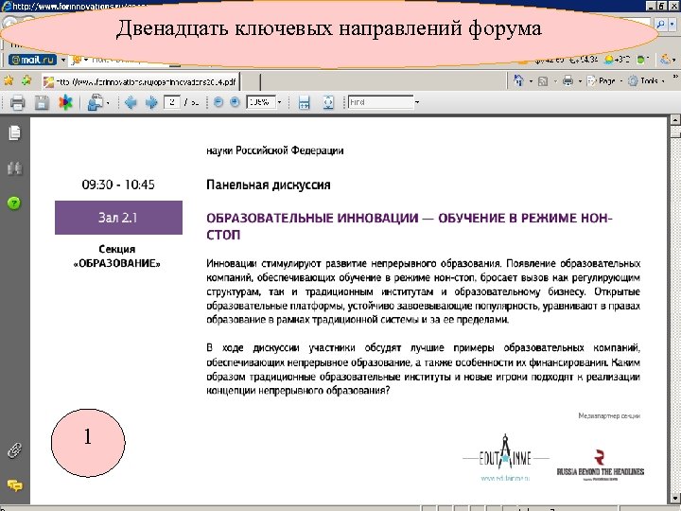Viewport: 681px width, 511px height.
Task: Click the colorful Adobe services icon
Action: 65,102
